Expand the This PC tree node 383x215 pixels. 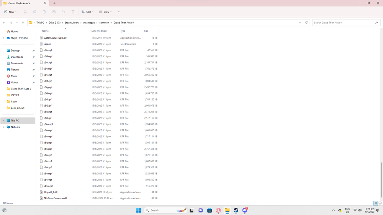coord(3,121)
